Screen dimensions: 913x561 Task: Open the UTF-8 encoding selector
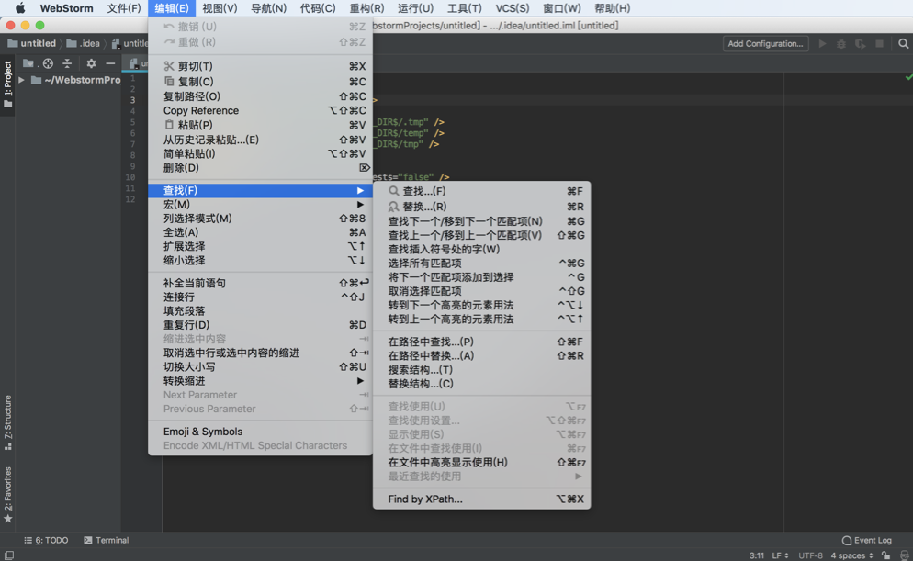(x=810, y=555)
